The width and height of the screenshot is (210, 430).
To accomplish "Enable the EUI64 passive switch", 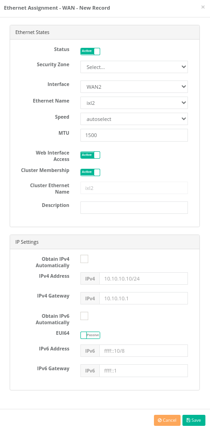I will (90, 335).
